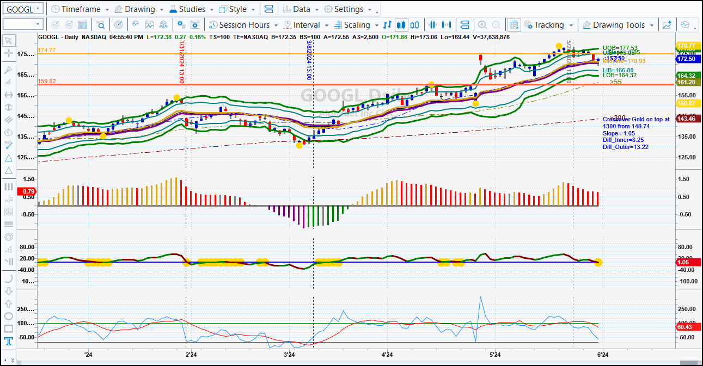Choose the down arrow marker tool
Viewport: 703px width, 366px height.
tap(9, 291)
